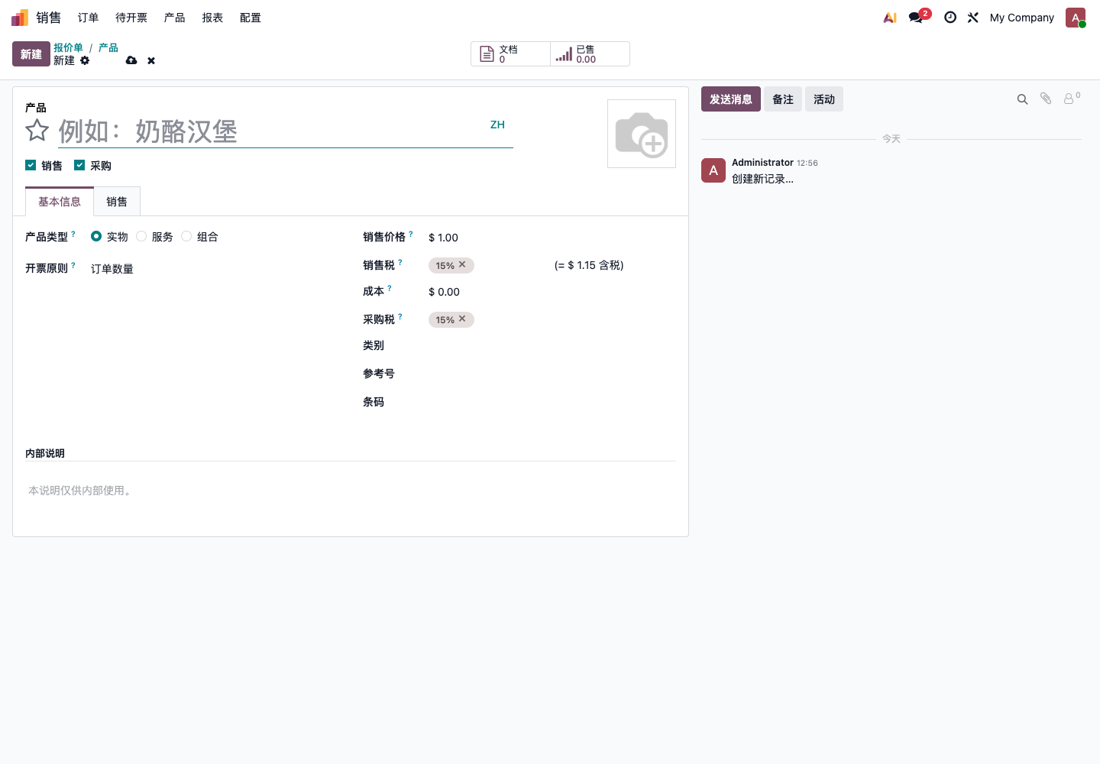Switch to the 销售 tab in the form
1100x764 pixels.
[117, 202]
